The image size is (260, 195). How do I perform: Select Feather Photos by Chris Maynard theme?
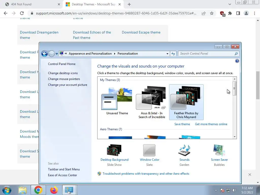pyautogui.click(x=186, y=102)
